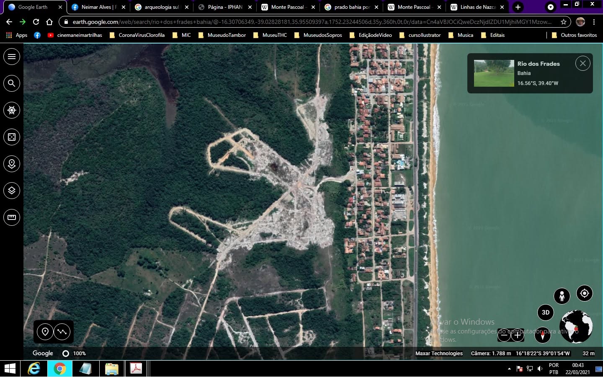Viewport: 603px width, 377px height.
Task: Activate the Pegman Street View icon
Action: pyautogui.click(x=562, y=296)
